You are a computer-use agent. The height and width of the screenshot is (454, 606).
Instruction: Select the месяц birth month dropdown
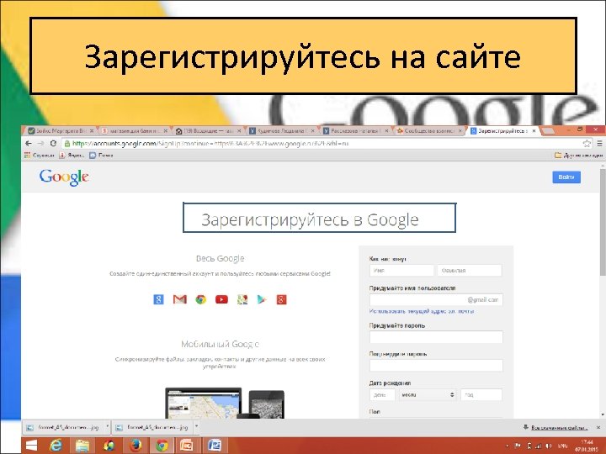click(428, 395)
